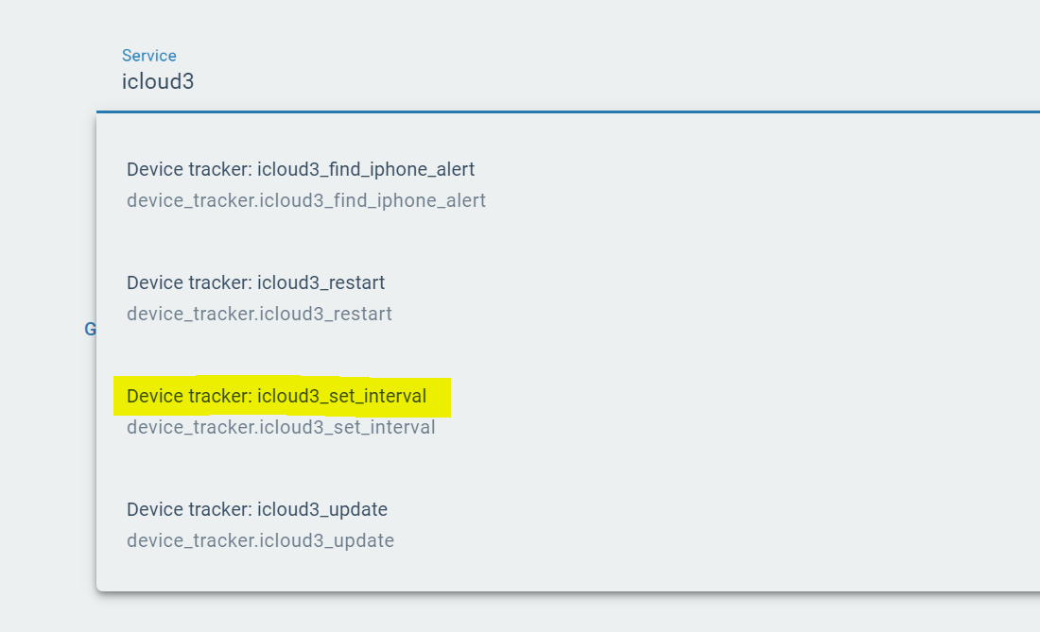Viewport: 1040px width, 632px height.
Task: Click device_tracker.icloud3_find_iphone_alert entity id
Action: click(305, 200)
